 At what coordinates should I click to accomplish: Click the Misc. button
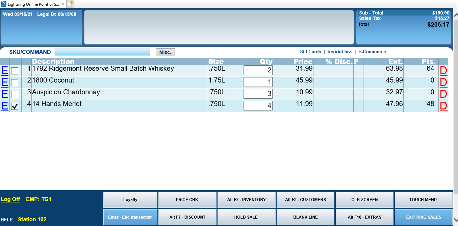(165, 52)
